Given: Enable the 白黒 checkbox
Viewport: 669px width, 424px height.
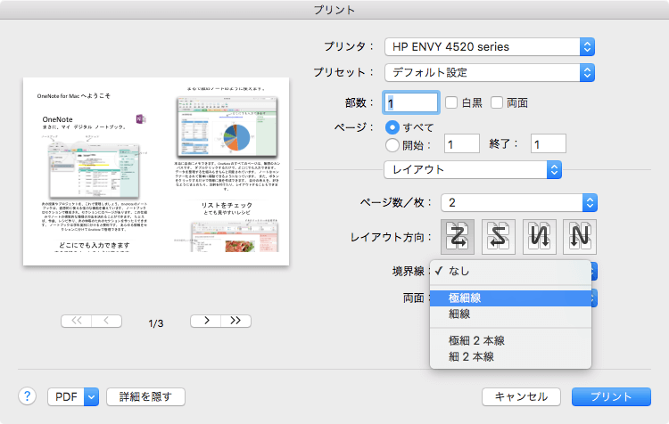Looking at the screenshot, I should pos(451,102).
